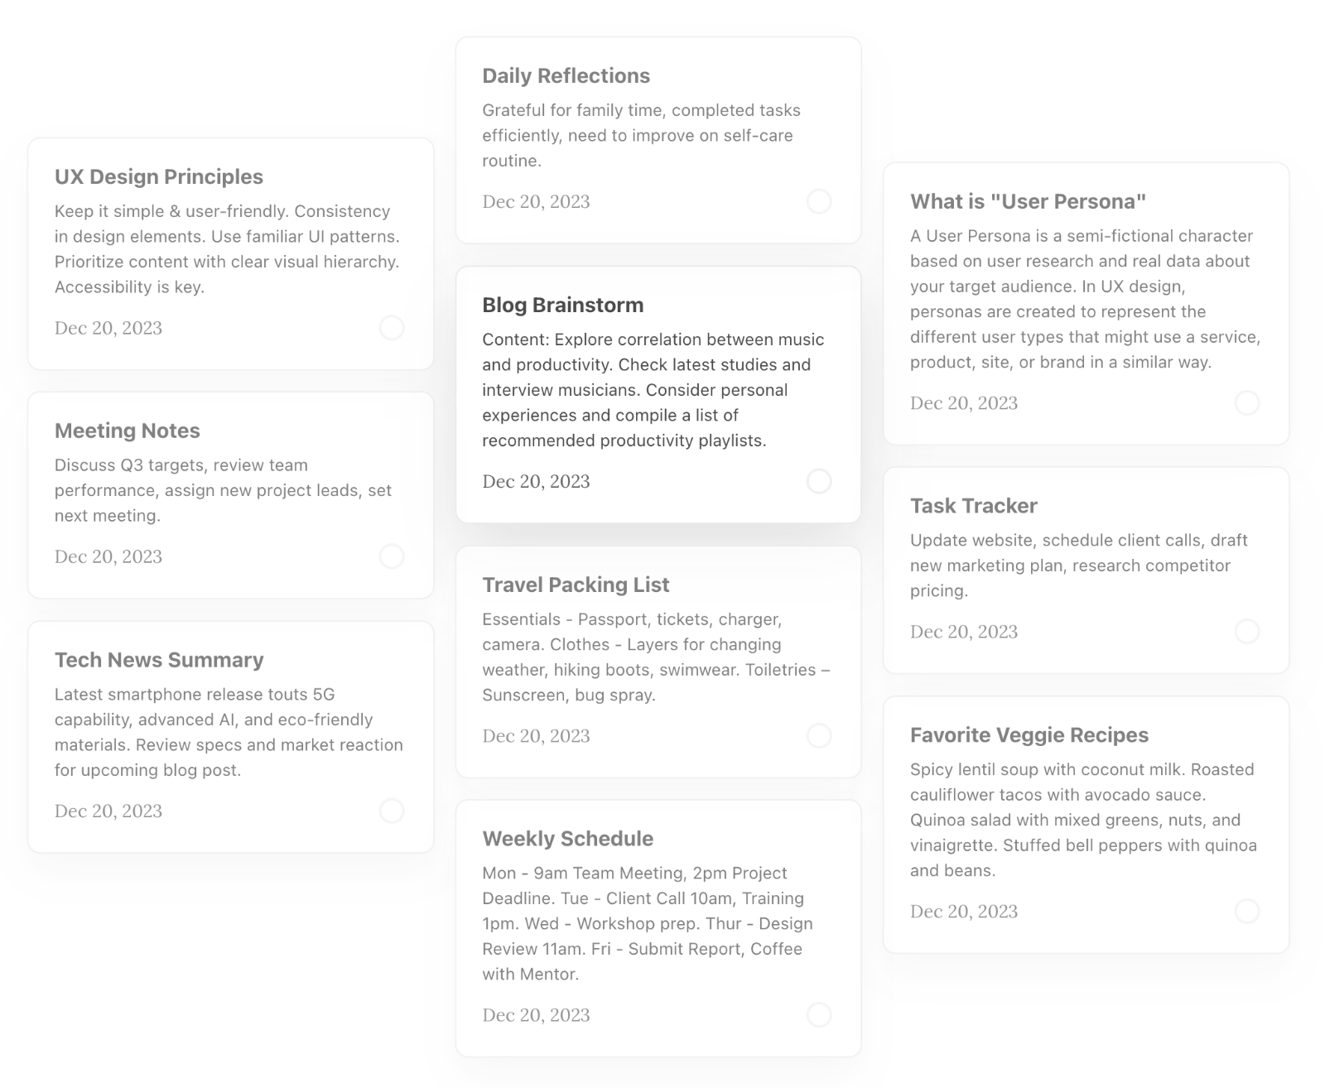Open the Weekly Schedule note body text
1325x1088 pixels.
click(648, 923)
